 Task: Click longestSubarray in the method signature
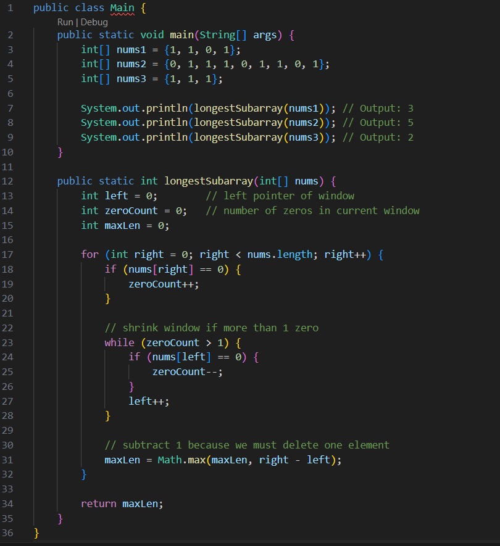click(x=209, y=181)
